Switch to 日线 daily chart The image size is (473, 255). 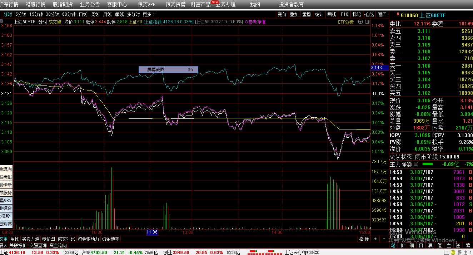83,14
